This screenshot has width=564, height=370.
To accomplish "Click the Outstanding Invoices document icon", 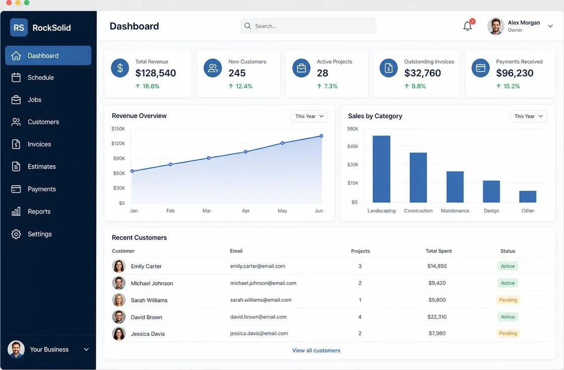I will point(388,68).
